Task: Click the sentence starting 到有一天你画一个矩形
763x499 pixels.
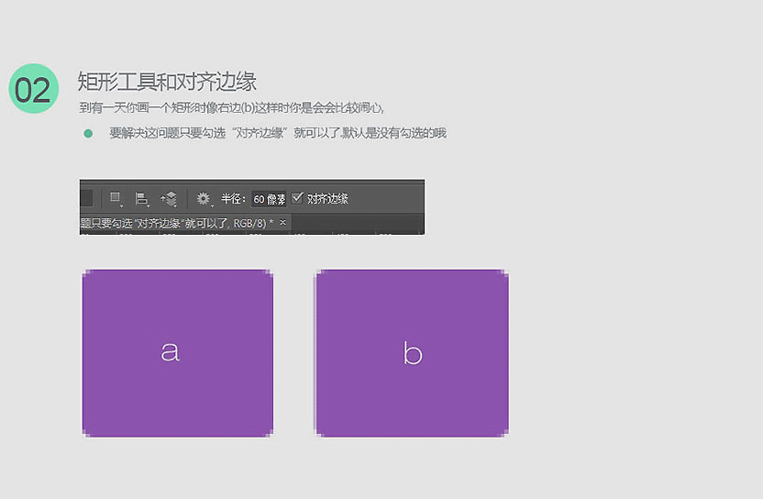Action: tap(232, 107)
